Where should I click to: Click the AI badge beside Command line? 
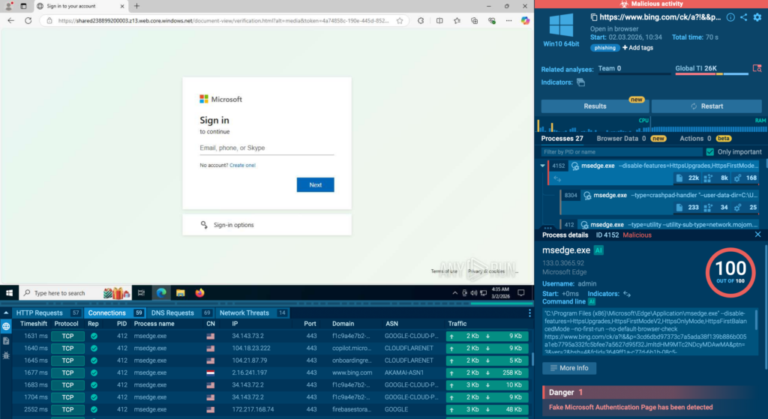coord(592,301)
